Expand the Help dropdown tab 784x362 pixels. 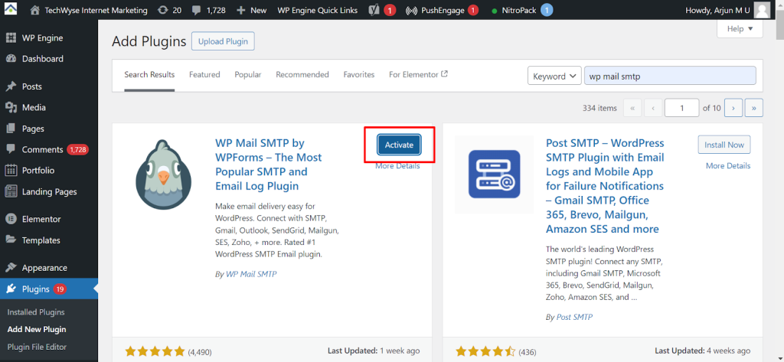tap(740, 29)
